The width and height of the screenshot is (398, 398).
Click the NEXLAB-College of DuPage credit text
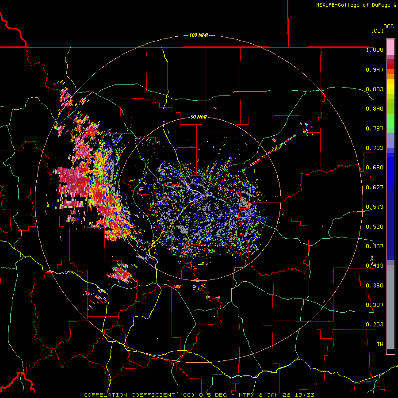356,5
